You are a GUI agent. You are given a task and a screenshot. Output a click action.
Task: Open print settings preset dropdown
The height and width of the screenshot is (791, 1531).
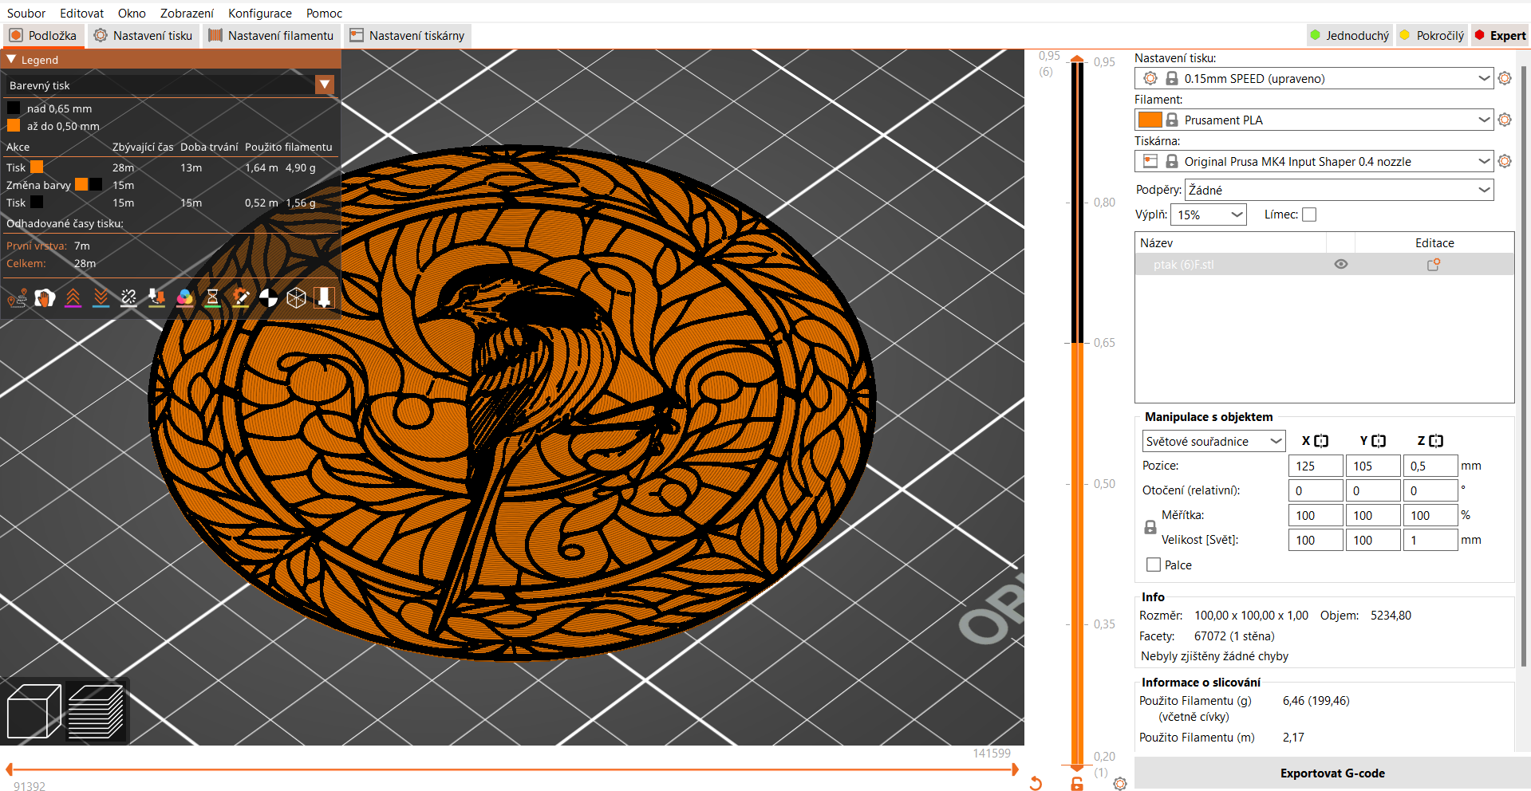pyautogui.click(x=1484, y=78)
